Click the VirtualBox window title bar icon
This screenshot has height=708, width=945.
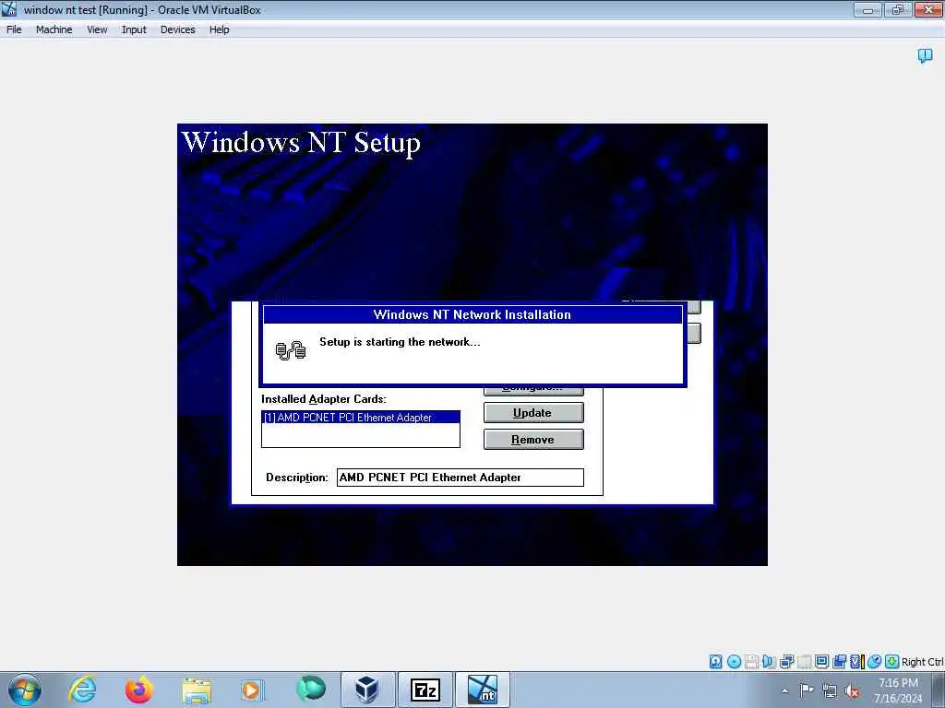9,9
